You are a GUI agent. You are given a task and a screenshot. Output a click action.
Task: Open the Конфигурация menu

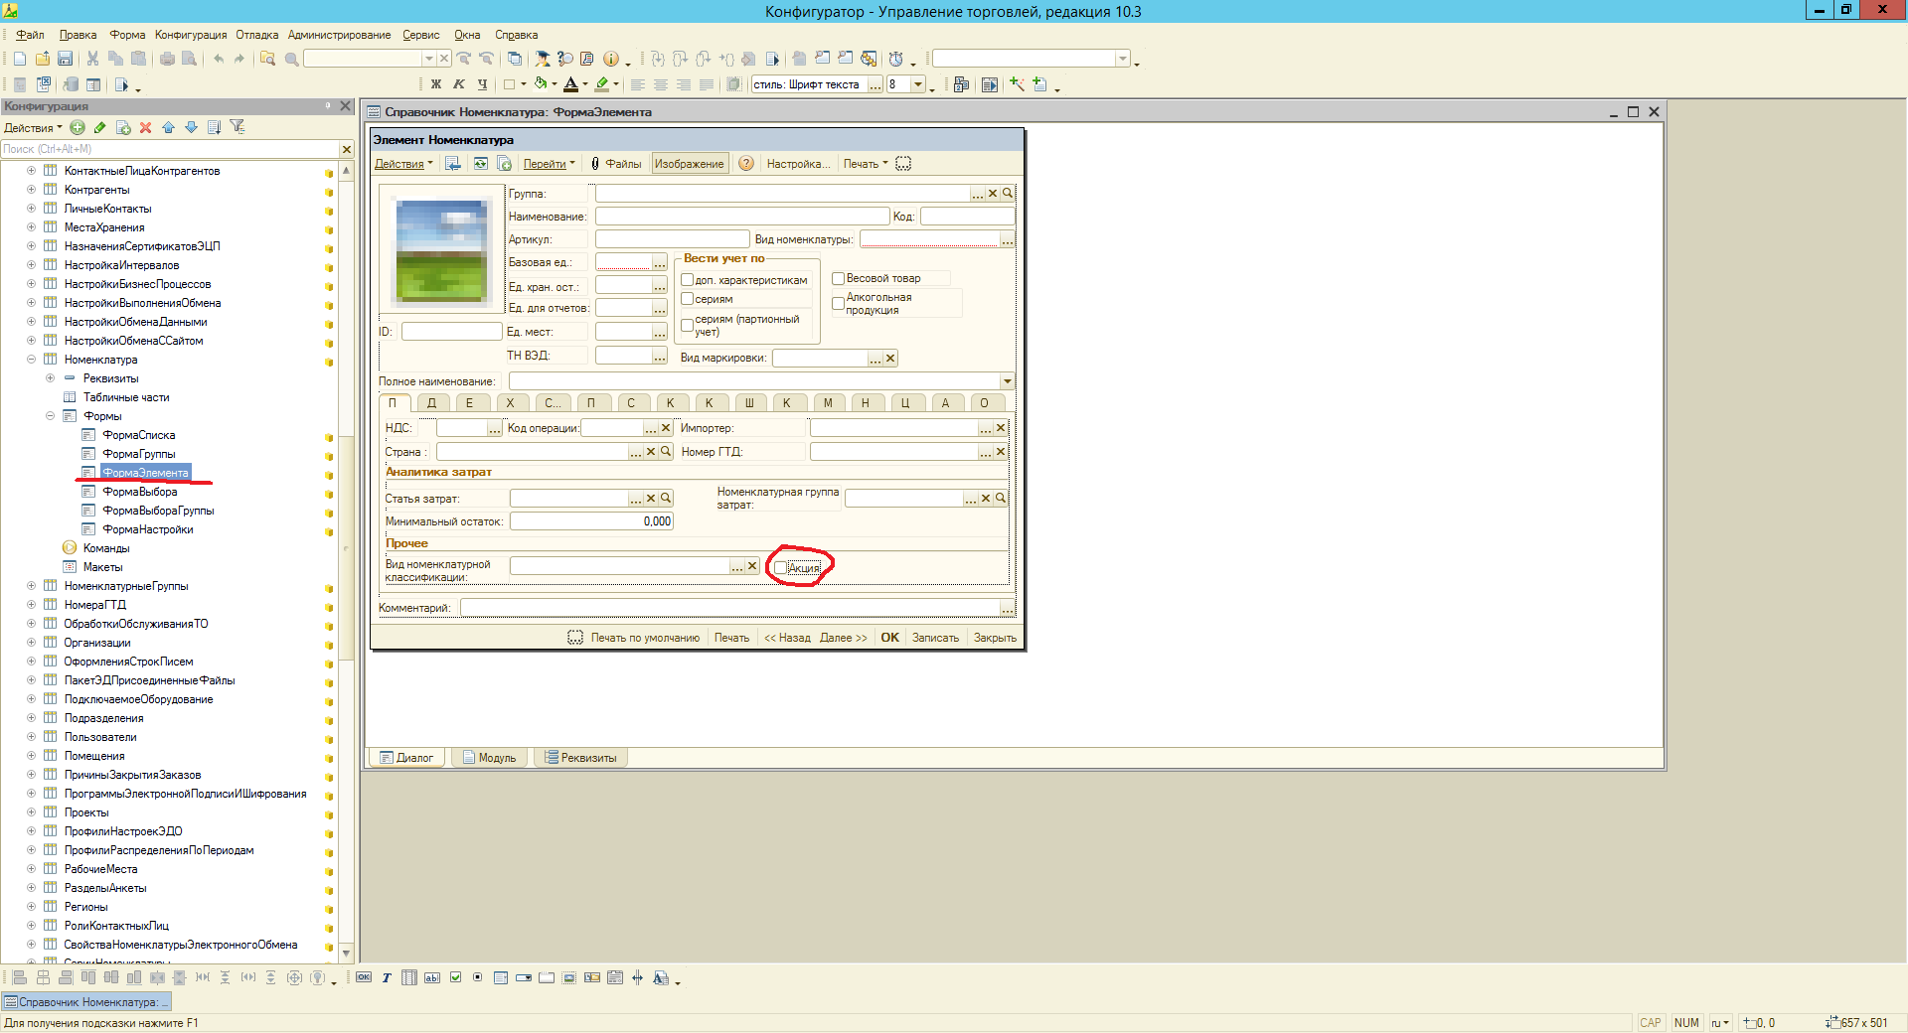190,35
